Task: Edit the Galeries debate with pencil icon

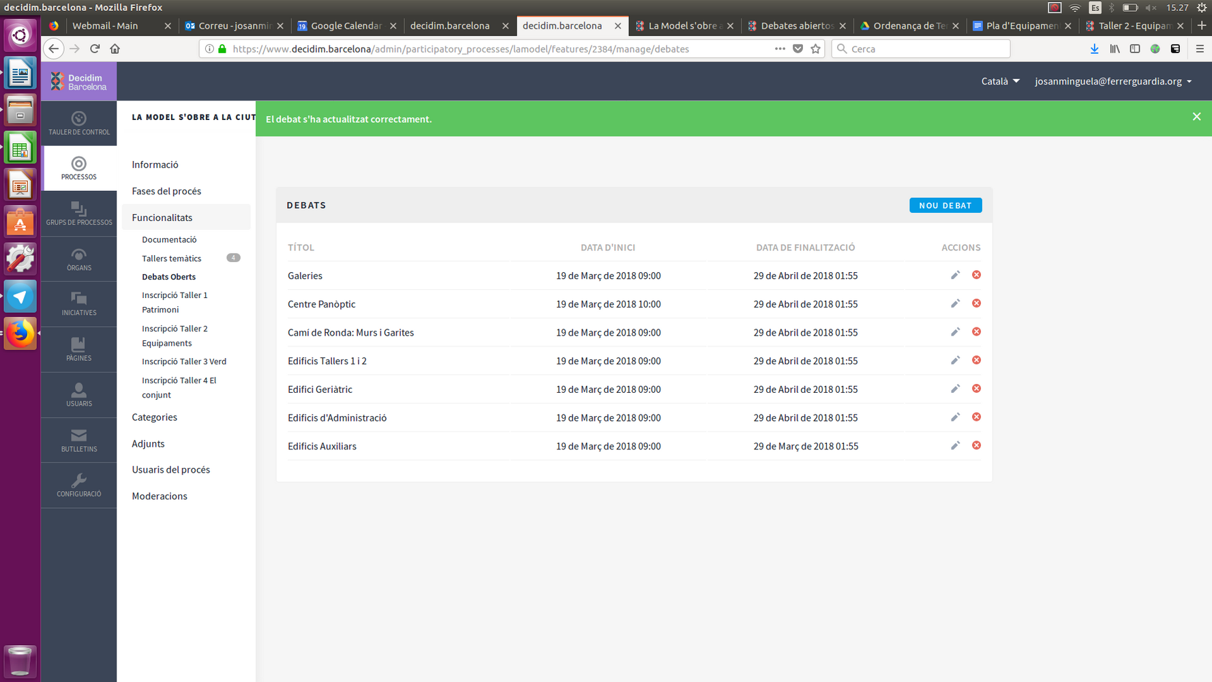Action: [x=955, y=275]
